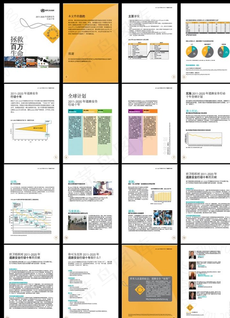The height and width of the screenshot is (318, 230).
Task: Select the country heading 法国
Action: (x=14, y=182)
